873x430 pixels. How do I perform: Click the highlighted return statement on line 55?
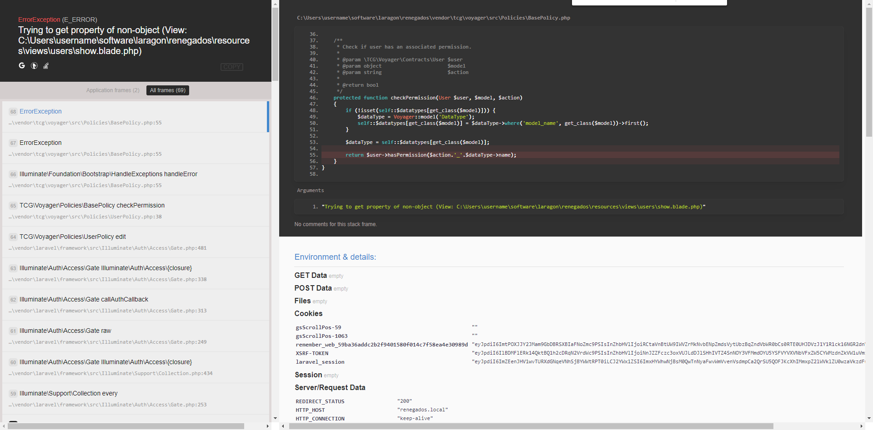432,155
